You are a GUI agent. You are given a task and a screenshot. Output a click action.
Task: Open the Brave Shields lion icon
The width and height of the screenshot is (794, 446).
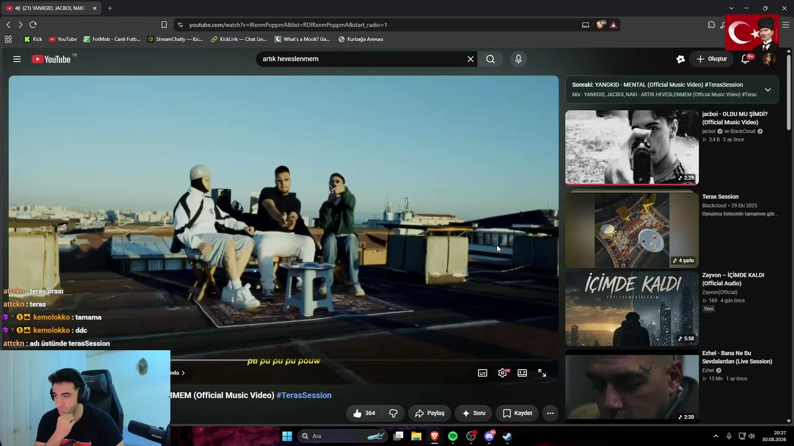point(600,25)
